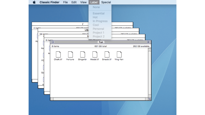Click the "4 items" text in root window
Image resolution: width=205 pixels, height=115 pixels.
tap(37, 28)
